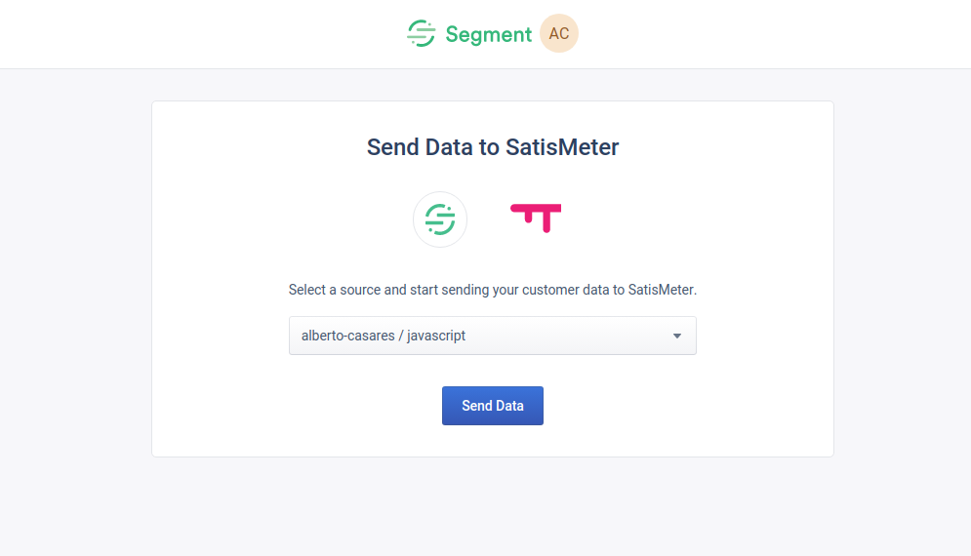
Task: Click the Send Data button
Action: coord(492,406)
